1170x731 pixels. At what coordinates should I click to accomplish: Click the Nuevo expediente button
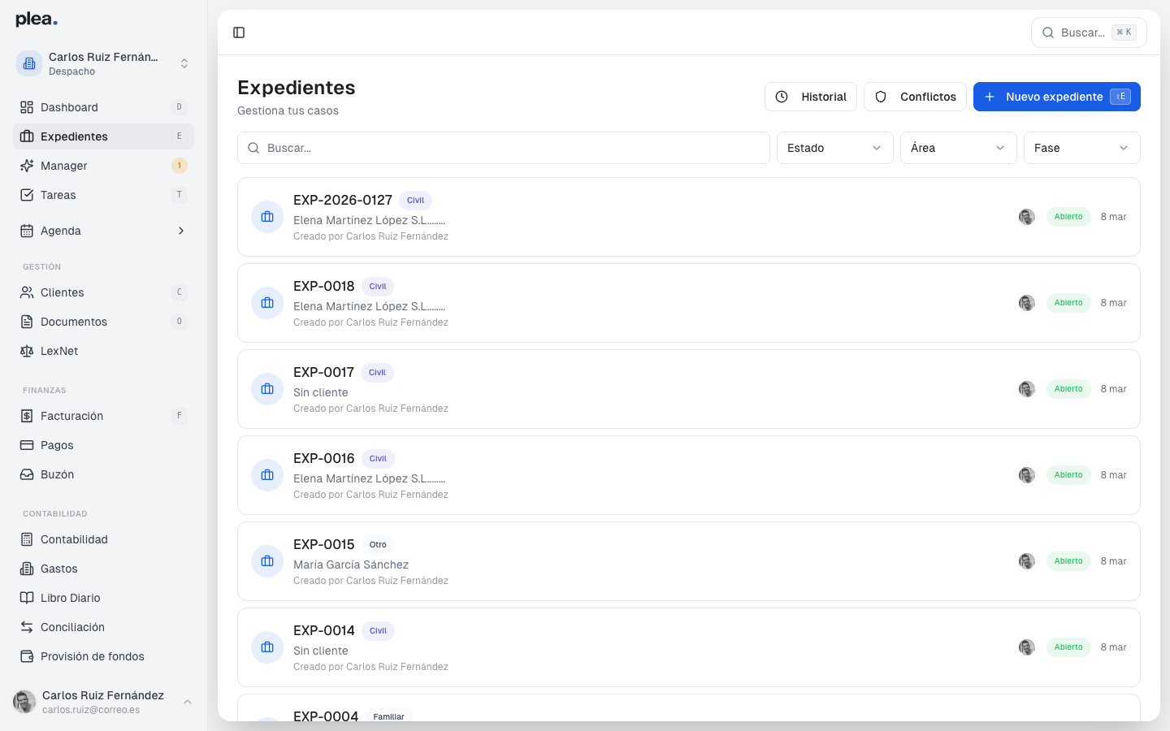[1056, 97]
